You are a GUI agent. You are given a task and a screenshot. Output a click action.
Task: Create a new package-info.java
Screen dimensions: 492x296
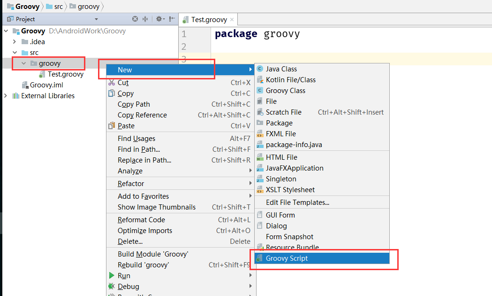pos(322,145)
